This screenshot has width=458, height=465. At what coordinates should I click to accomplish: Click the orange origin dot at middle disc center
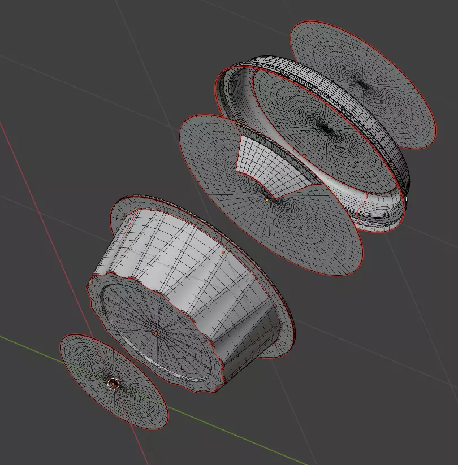(267, 200)
